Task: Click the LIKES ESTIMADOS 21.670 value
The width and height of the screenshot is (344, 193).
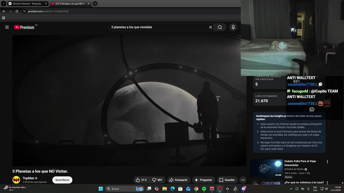Action: [261, 101]
